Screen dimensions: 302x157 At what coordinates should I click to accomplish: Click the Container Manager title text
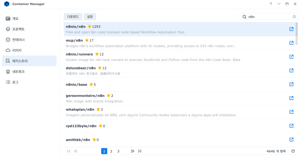point(29,4)
